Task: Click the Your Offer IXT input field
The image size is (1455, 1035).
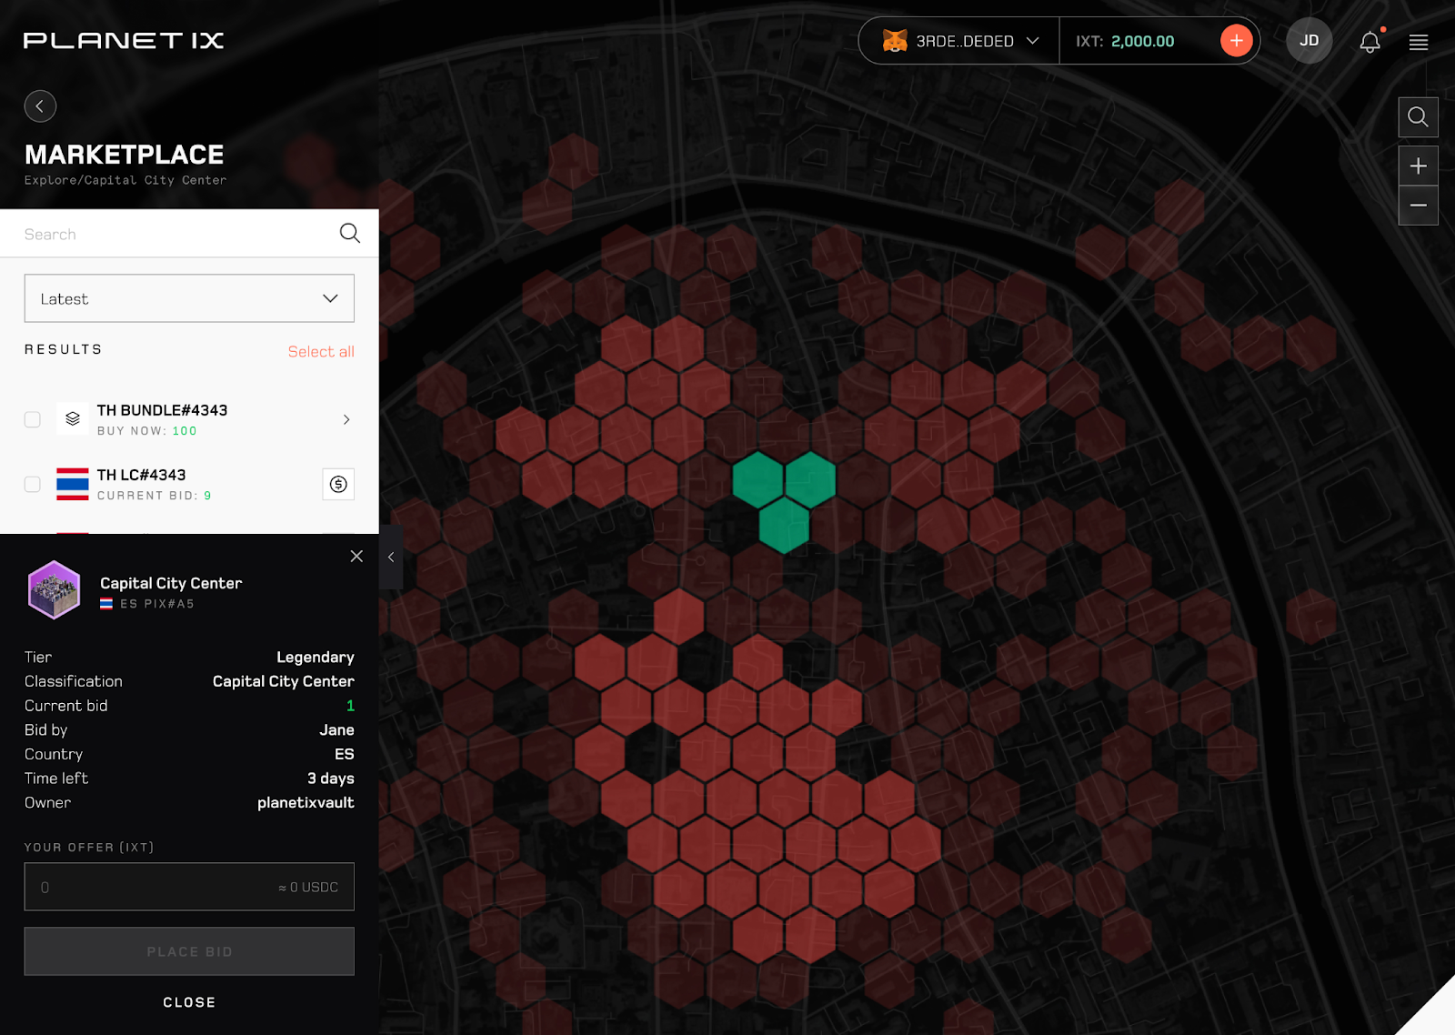Action: (x=189, y=887)
